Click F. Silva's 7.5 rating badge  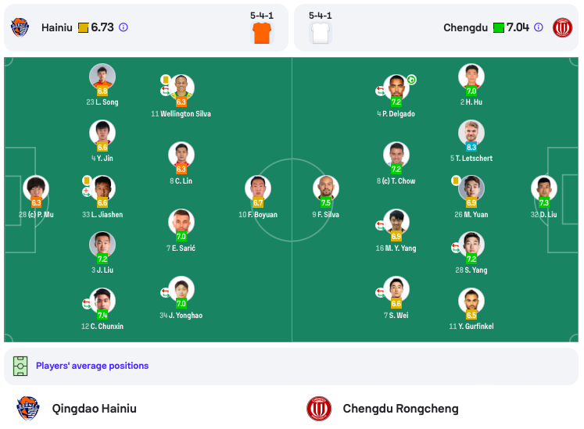point(326,203)
